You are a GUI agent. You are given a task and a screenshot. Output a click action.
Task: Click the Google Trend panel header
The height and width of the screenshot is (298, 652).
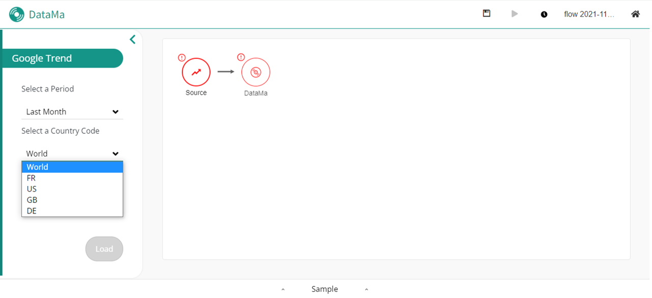pos(63,58)
